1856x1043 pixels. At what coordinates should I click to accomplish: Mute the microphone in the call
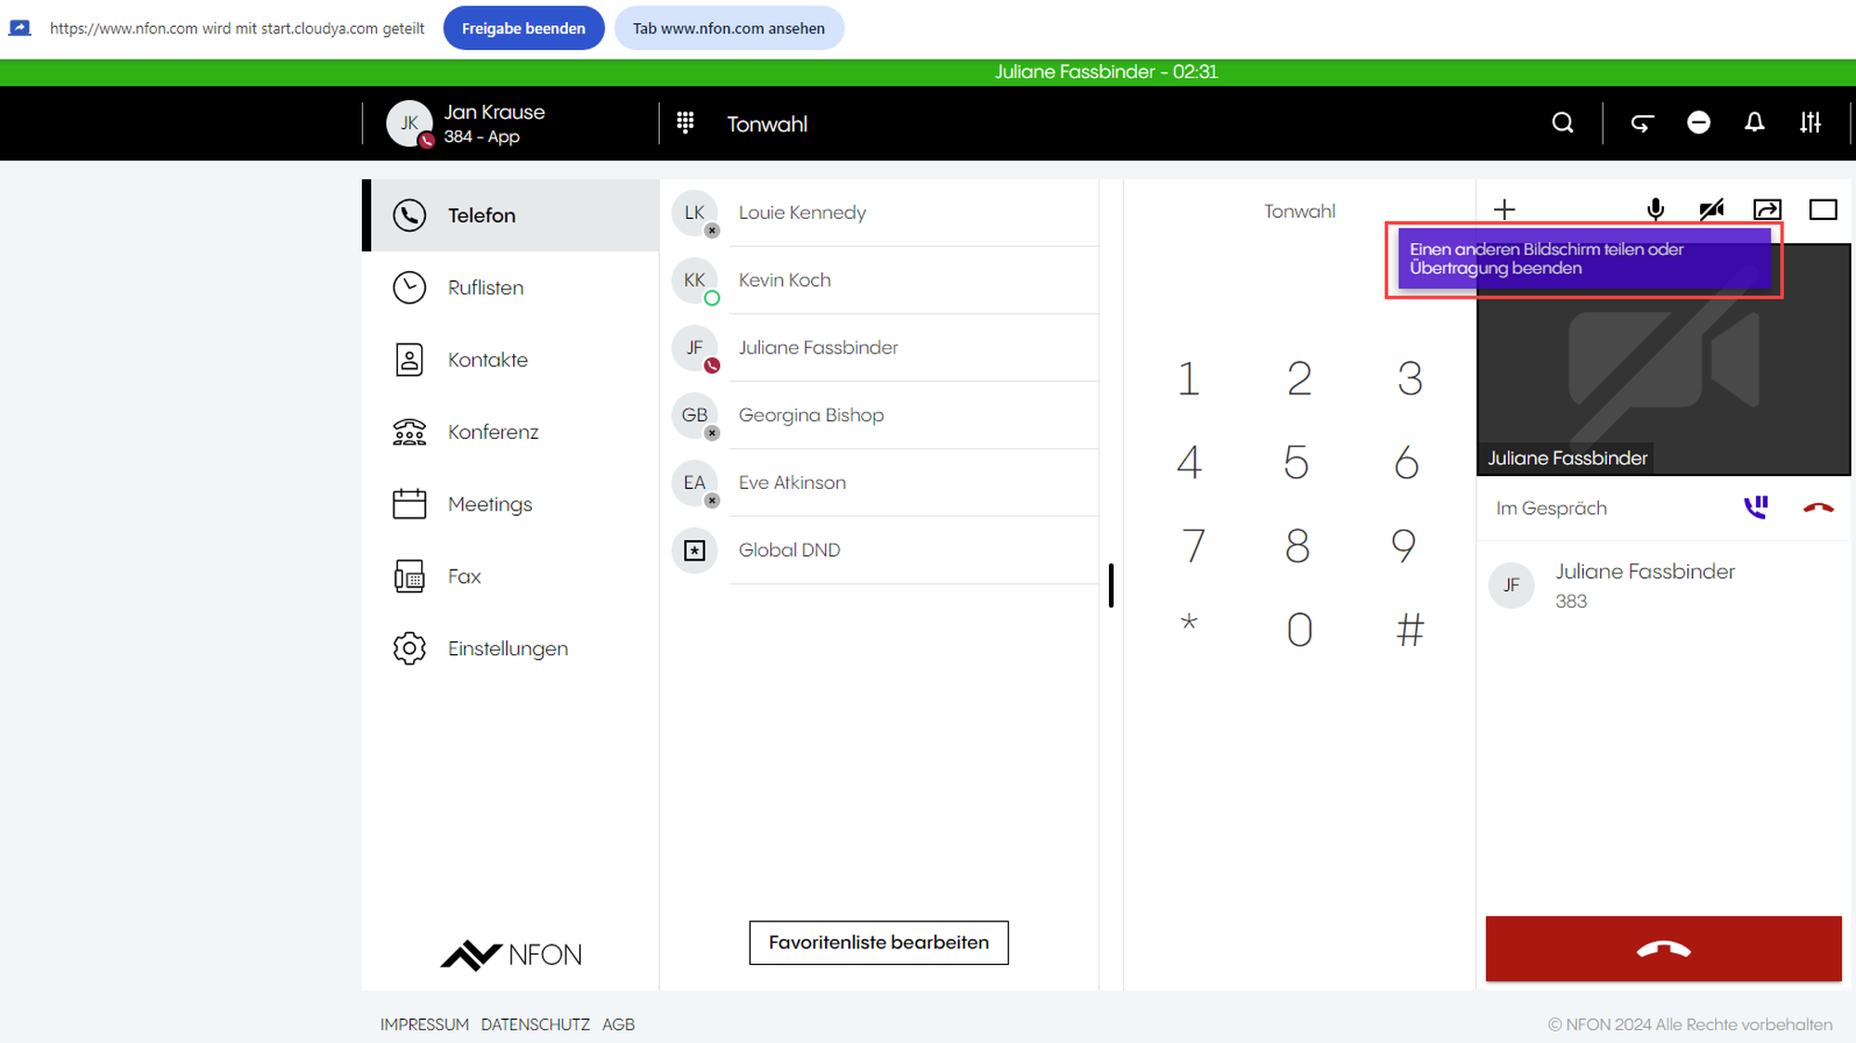[x=1656, y=210]
